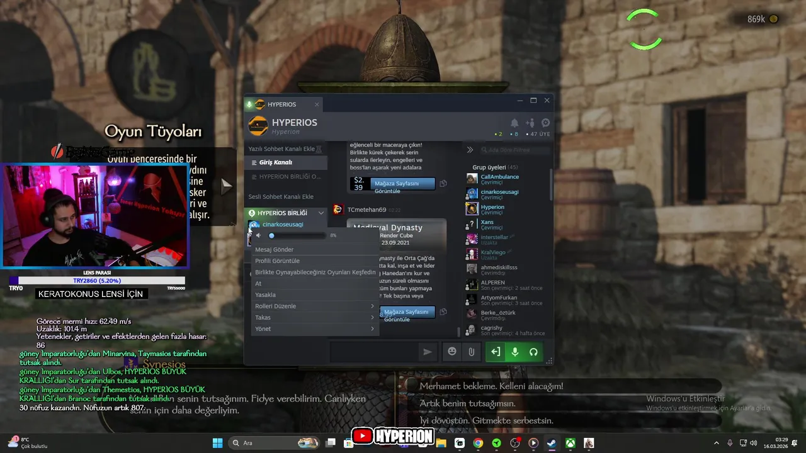Click the paperclip attach file icon
Image resolution: width=806 pixels, height=453 pixels.
[x=471, y=352]
